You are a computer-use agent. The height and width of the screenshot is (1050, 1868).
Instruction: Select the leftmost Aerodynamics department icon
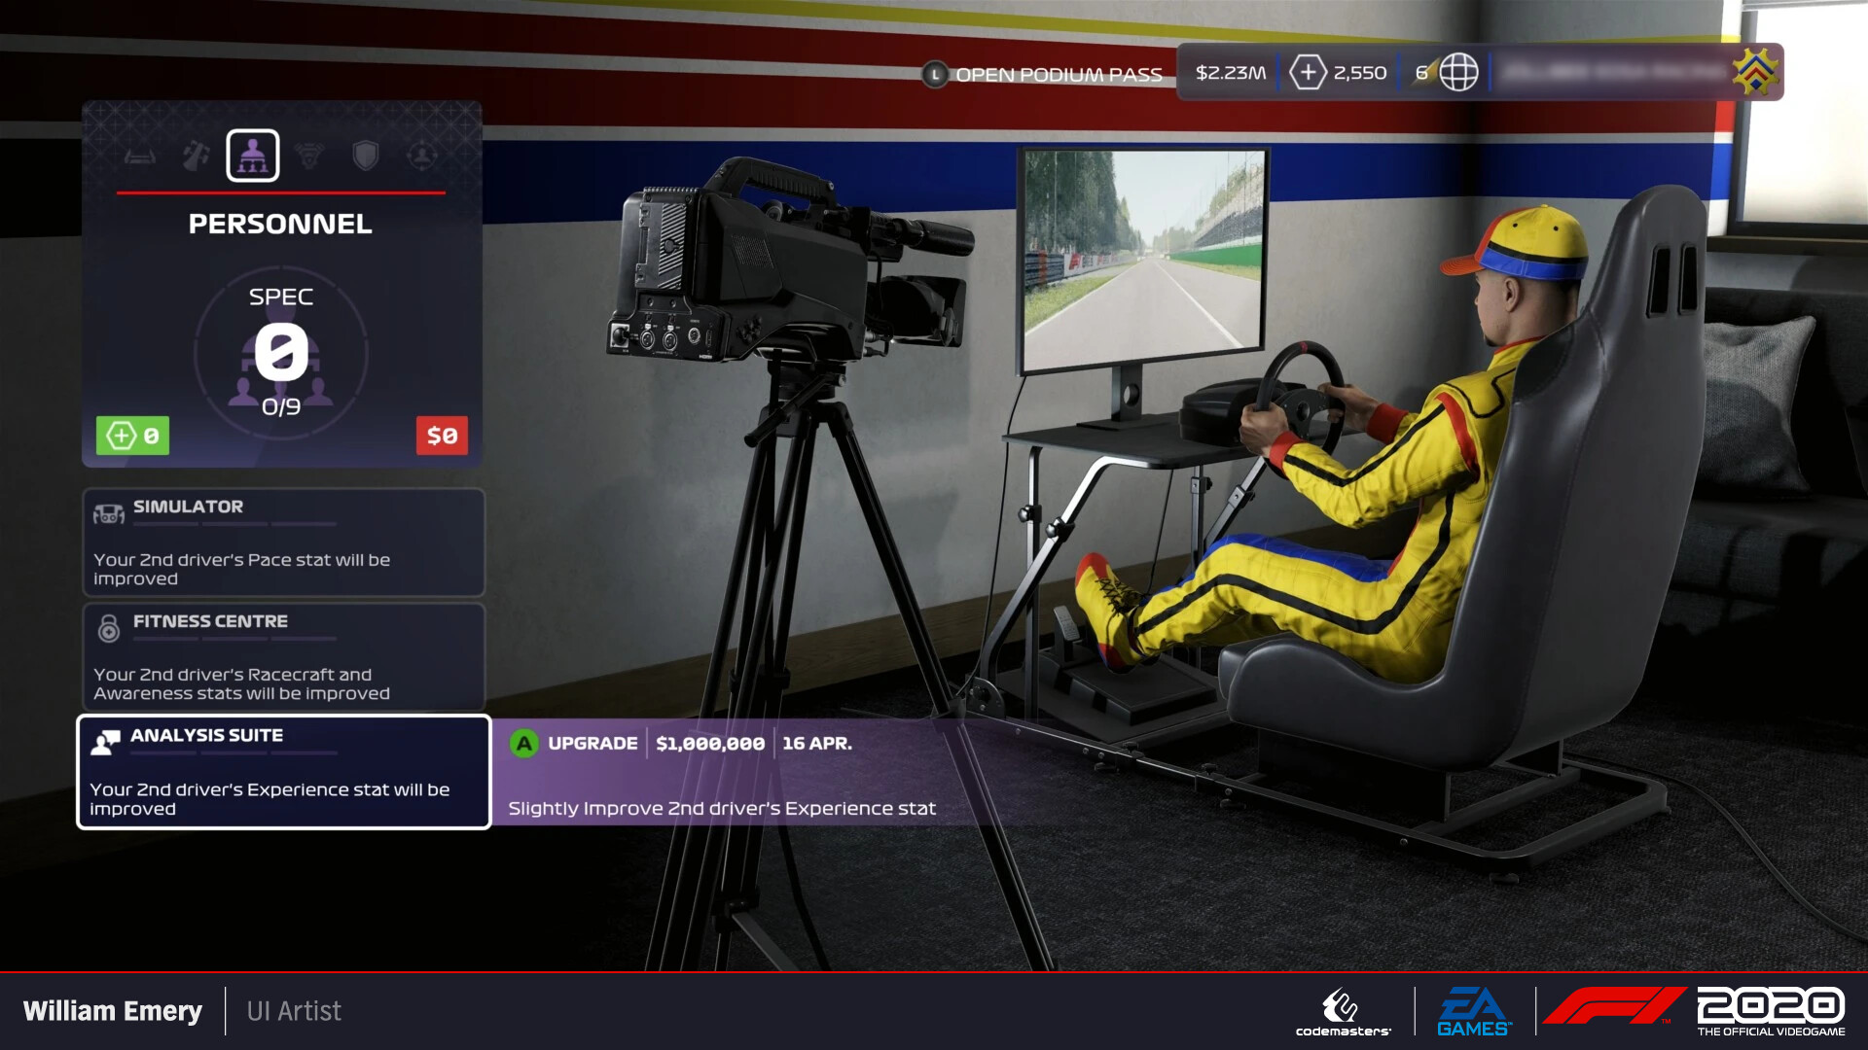[139, 156]
